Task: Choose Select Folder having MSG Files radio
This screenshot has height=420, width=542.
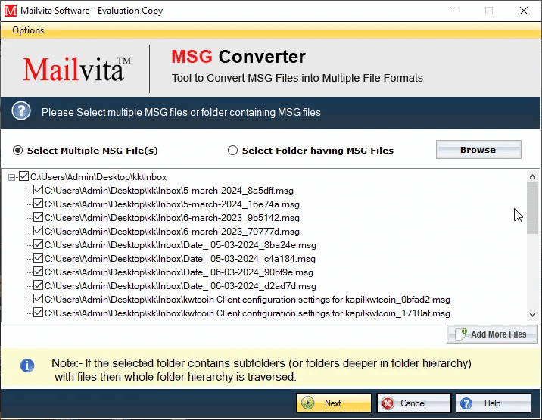Action: click(x=232, y=151)
